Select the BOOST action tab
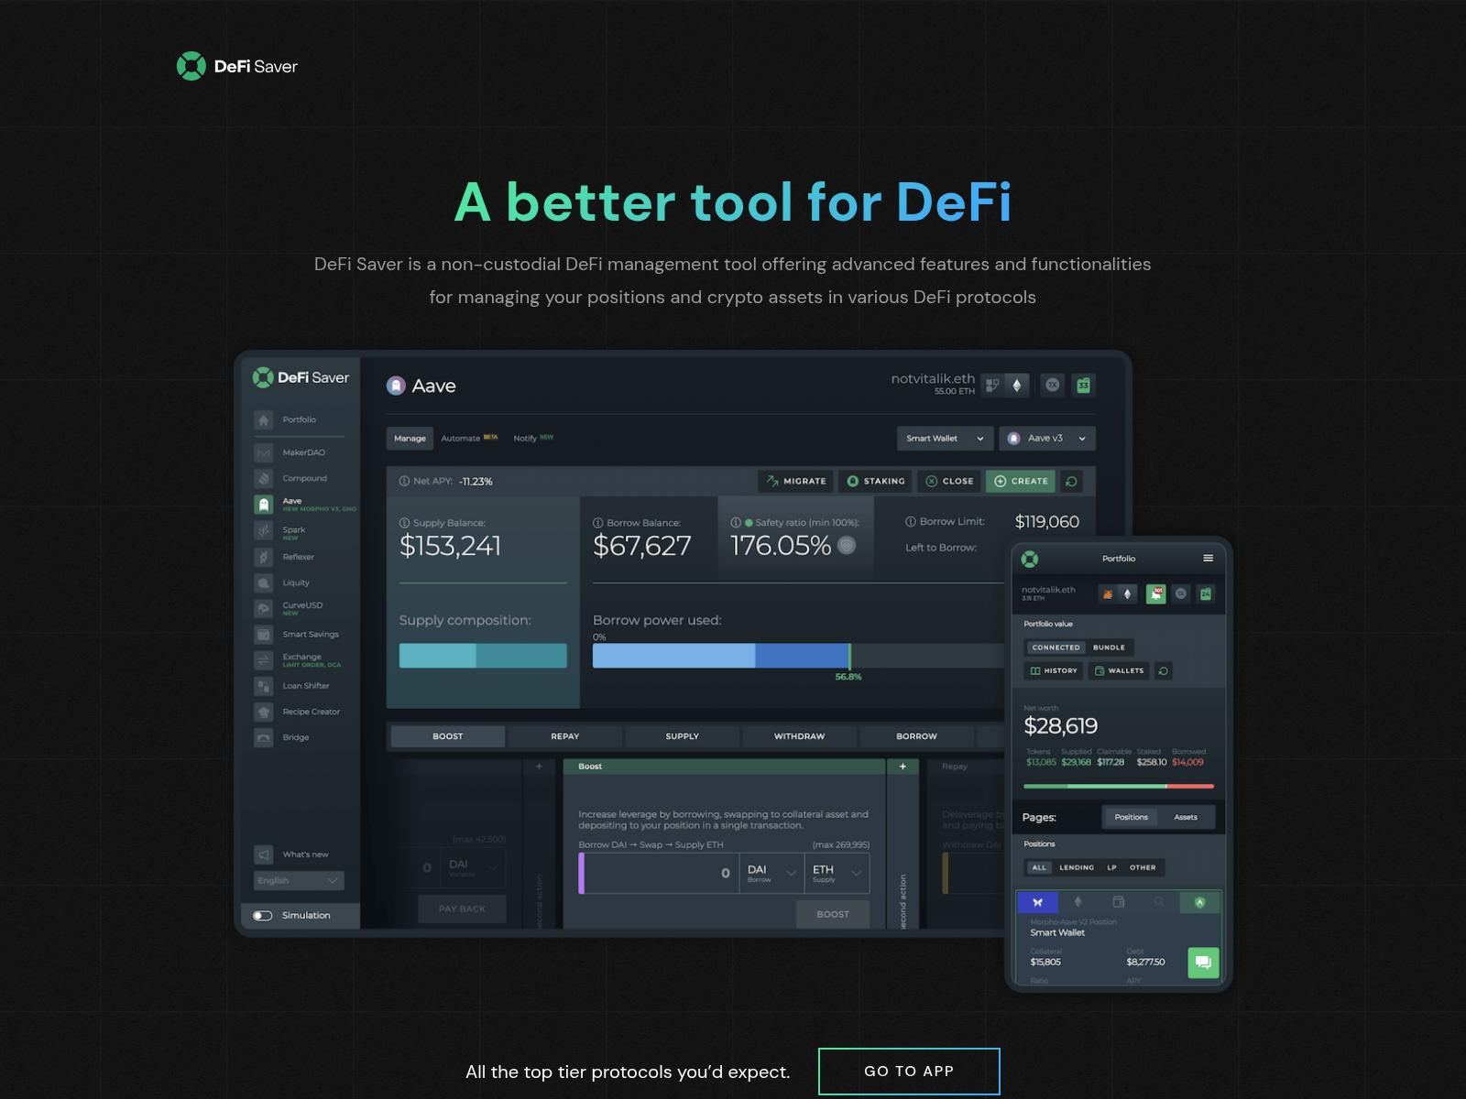 (x=448, y=736)
